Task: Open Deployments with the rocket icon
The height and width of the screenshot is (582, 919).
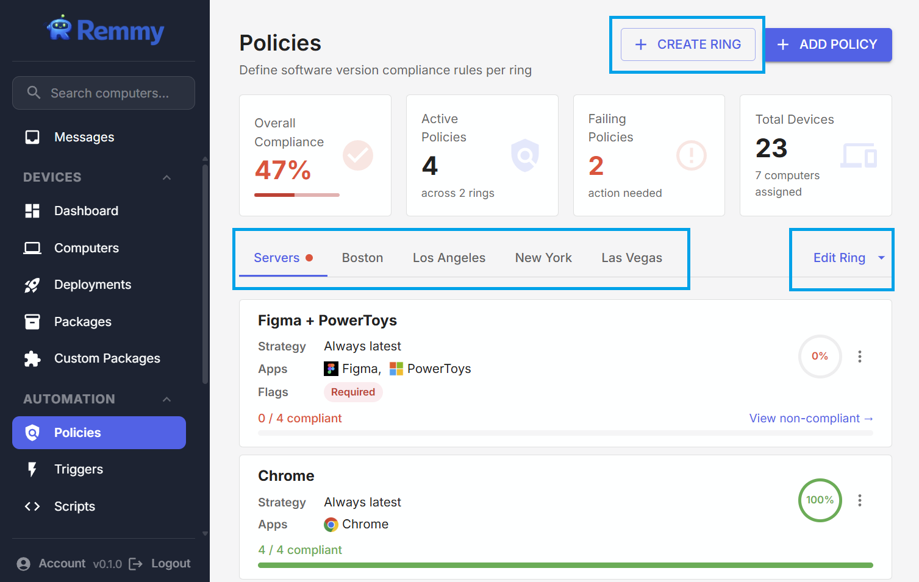Action: pyautogui.click(x=32, y=285)
